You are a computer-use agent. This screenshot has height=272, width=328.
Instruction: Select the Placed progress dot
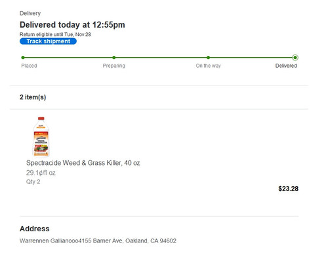click(23, 58)
